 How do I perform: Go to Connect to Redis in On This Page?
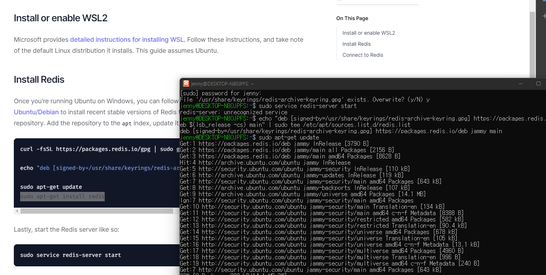pyautogui.click(x=363, y=55)
